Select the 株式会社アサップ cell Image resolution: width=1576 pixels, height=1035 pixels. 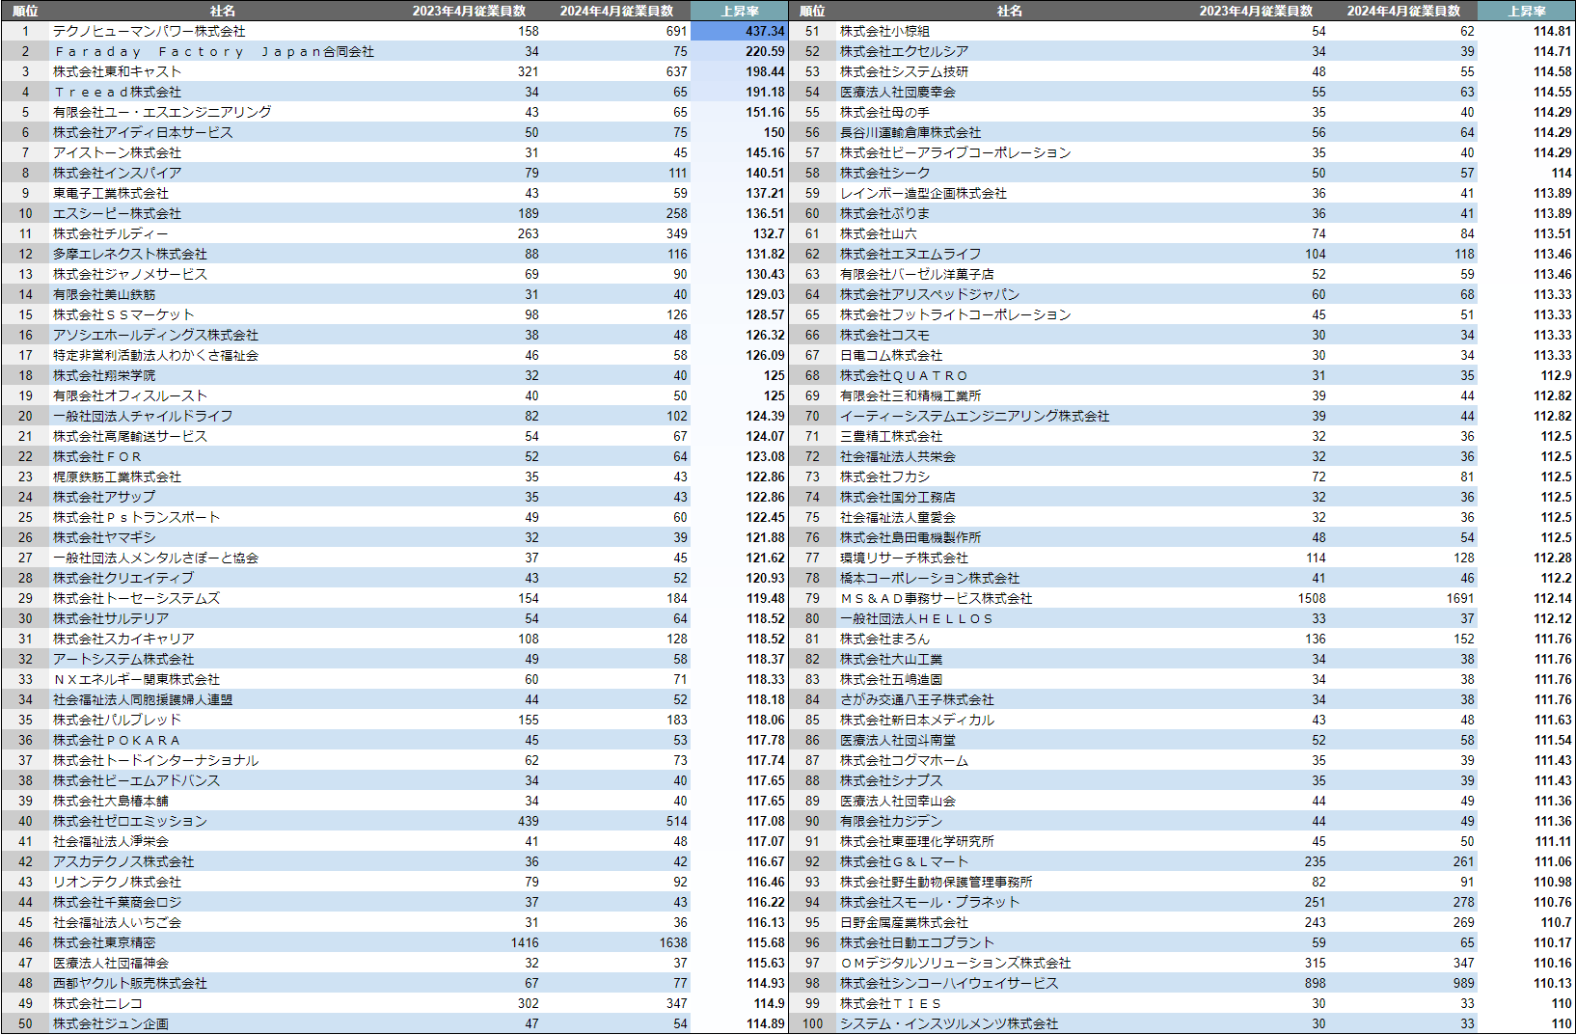(104, 497)
